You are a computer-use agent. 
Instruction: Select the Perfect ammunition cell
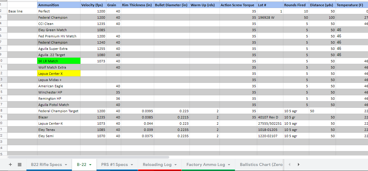tap(59, 11)
